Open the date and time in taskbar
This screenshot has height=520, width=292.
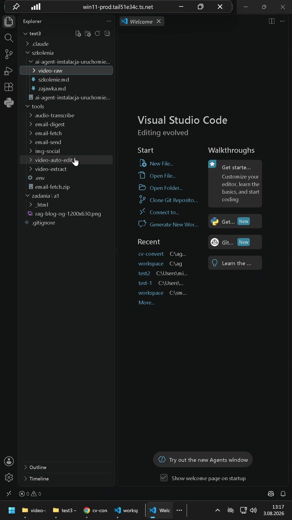[x=273, y=510]
